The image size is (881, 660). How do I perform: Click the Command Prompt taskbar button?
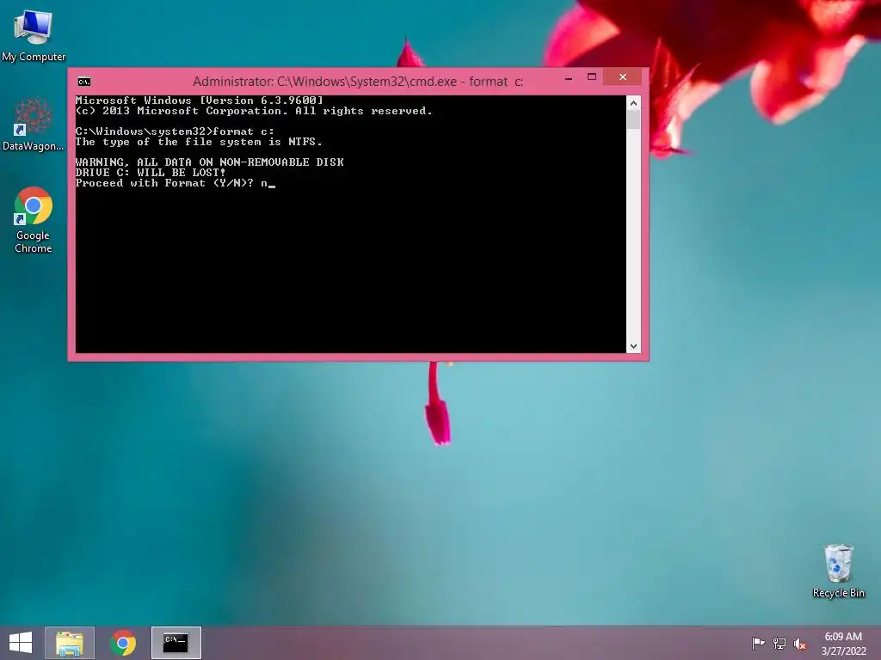tap(176, 643)
